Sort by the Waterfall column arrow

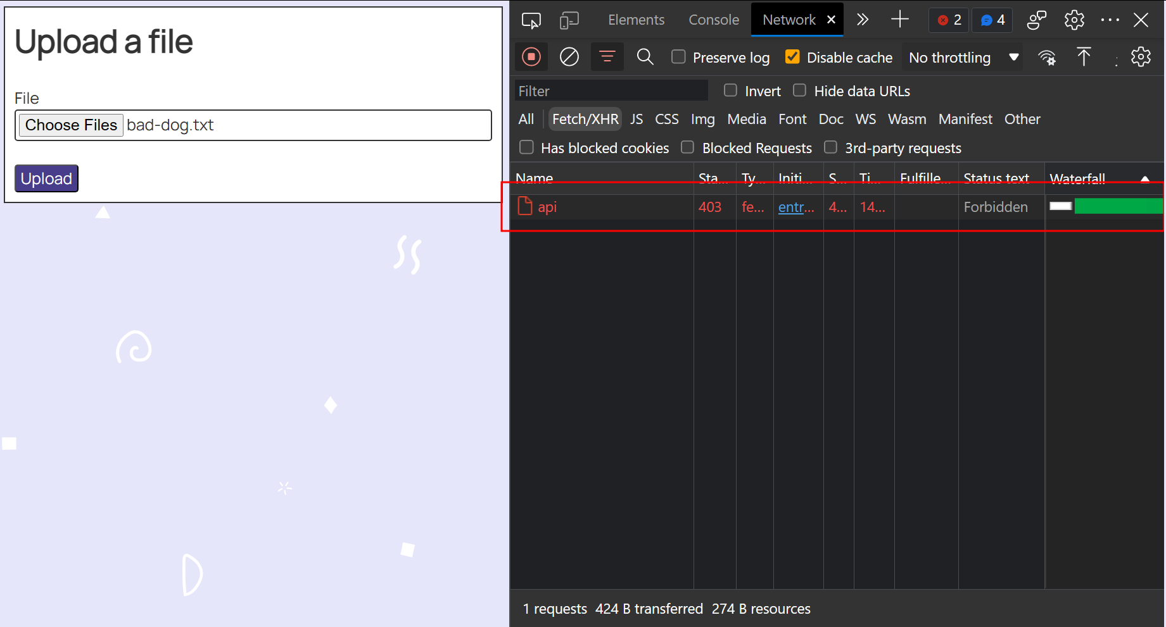coord(1144,179)
